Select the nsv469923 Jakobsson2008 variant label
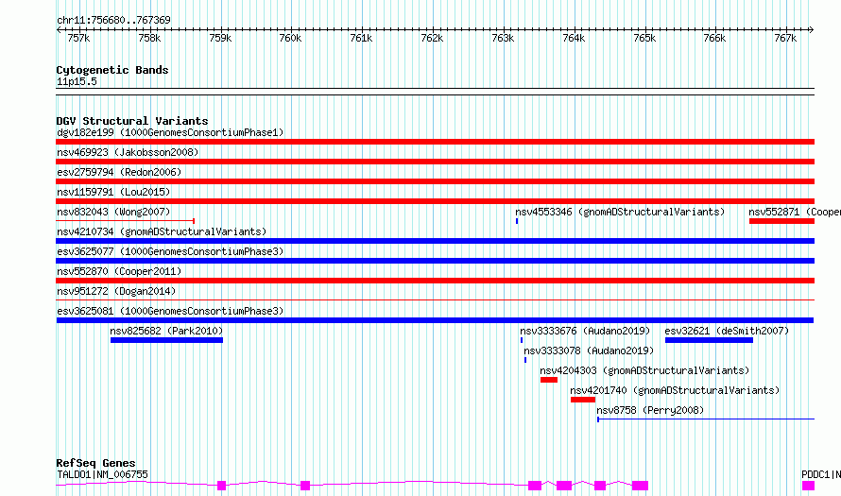Viewport: 841px width, 496px height. click(128, 152)
